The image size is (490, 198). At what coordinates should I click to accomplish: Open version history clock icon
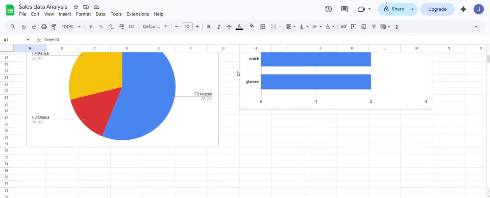pyautogui.click(x=328, y=9)
